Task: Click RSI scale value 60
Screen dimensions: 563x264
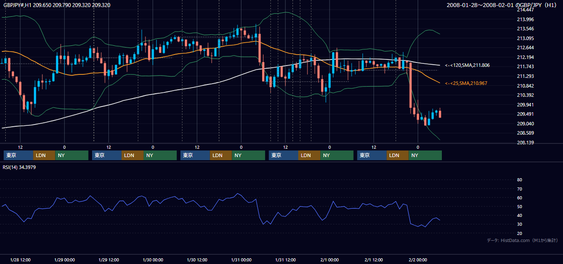Action: click(519, 198)
